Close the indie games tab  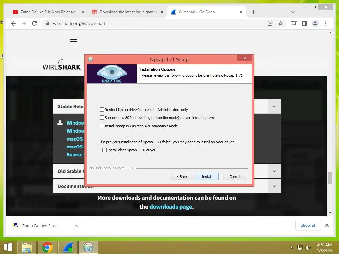tap(162, 12)
